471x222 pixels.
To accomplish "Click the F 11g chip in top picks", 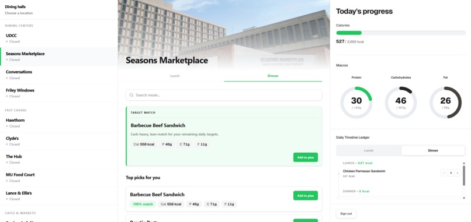I will 229,205.
